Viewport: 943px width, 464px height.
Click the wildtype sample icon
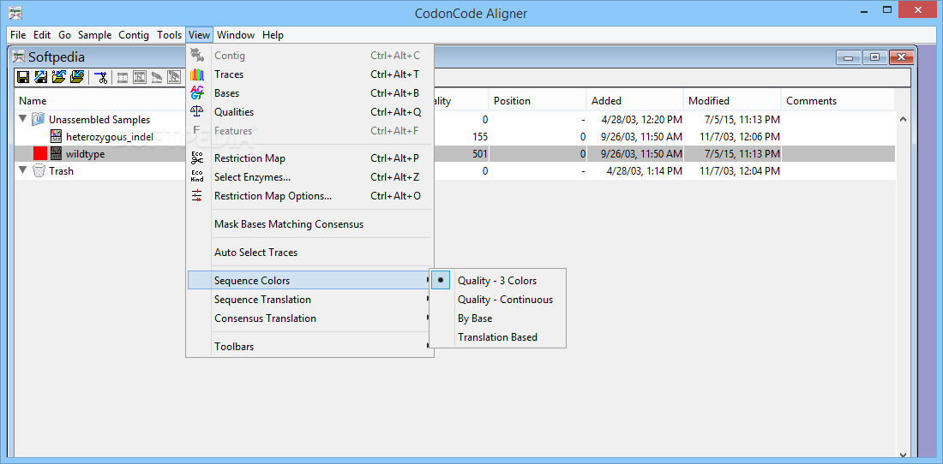(56, 153)
